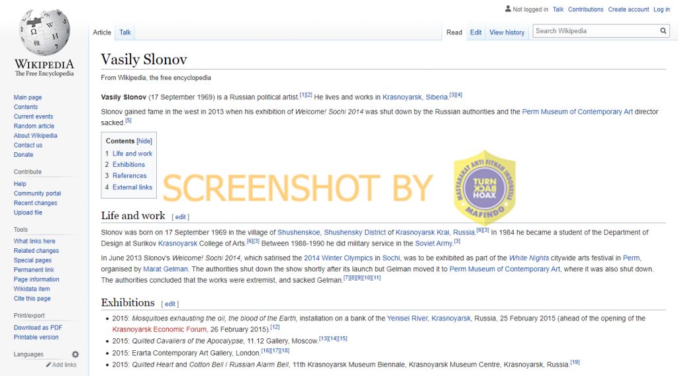678x376 pixels.
Task: Open Printable version link
Action: (36, 337)
